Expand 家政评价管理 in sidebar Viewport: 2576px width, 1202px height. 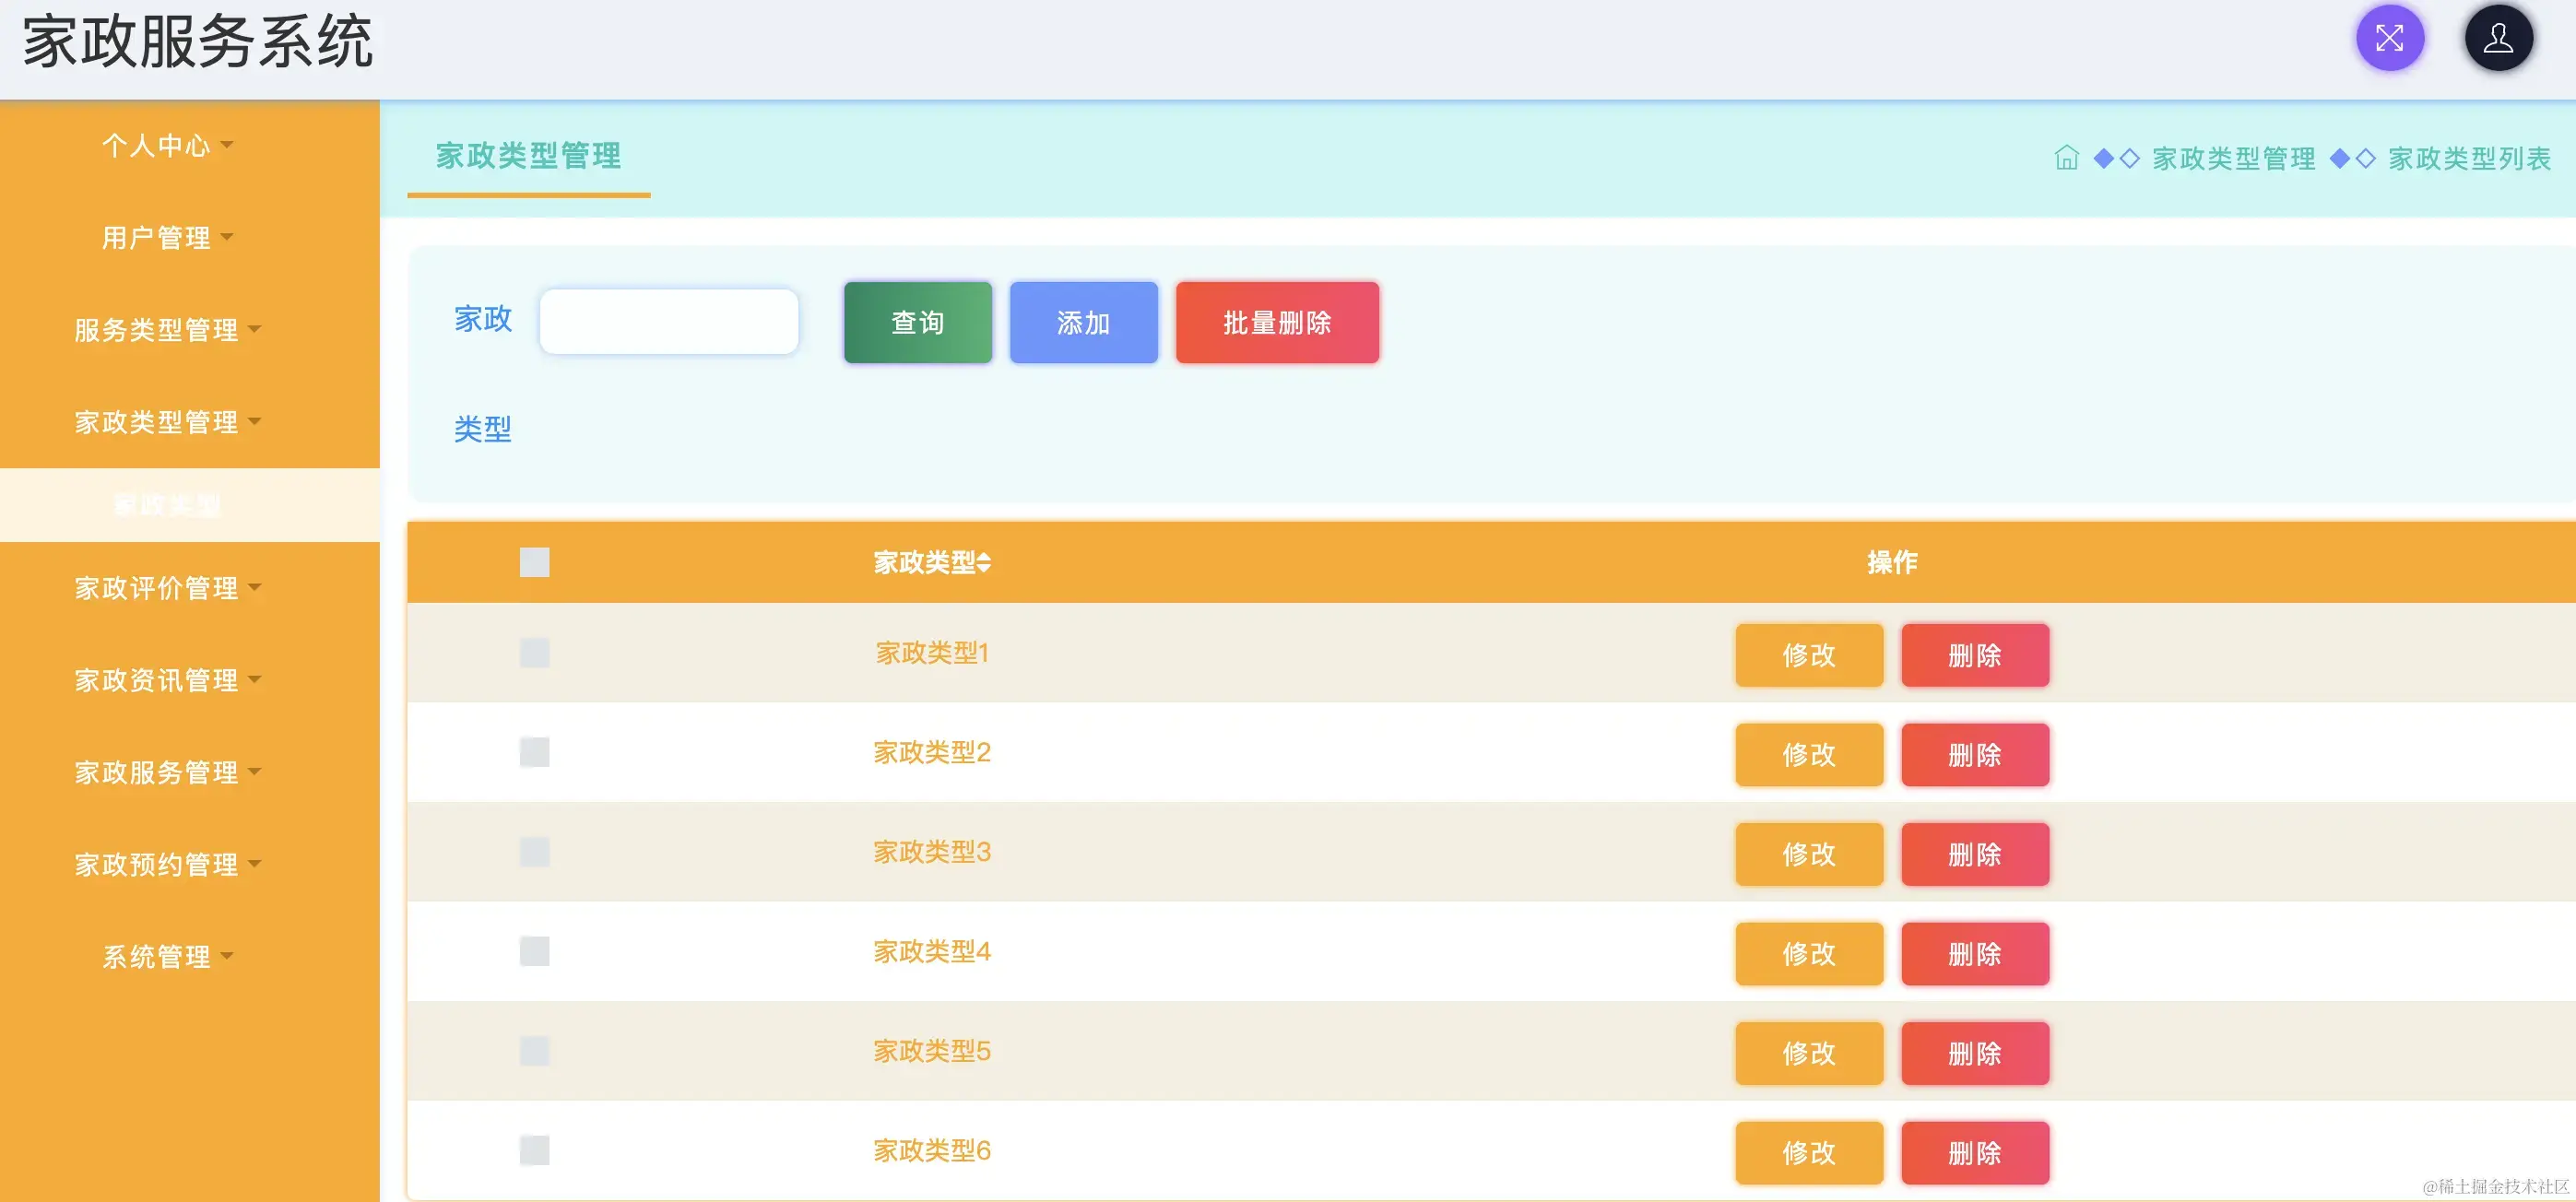coord(167,588)
